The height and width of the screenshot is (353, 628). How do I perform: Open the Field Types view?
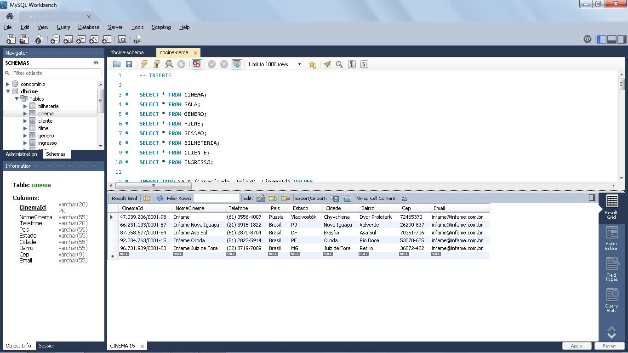coord(611,269)
